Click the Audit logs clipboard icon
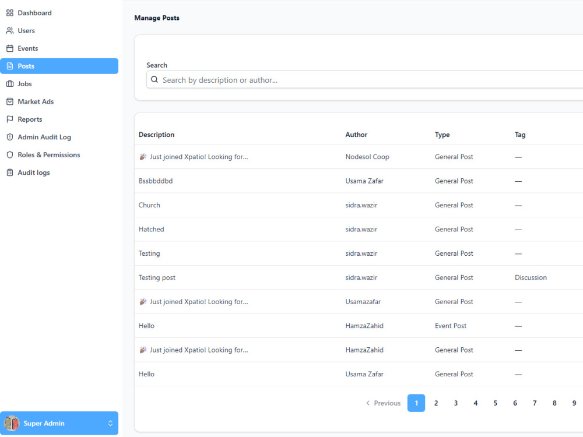Image resolution: width=583 pixels, height=437 pixels. 10,172
